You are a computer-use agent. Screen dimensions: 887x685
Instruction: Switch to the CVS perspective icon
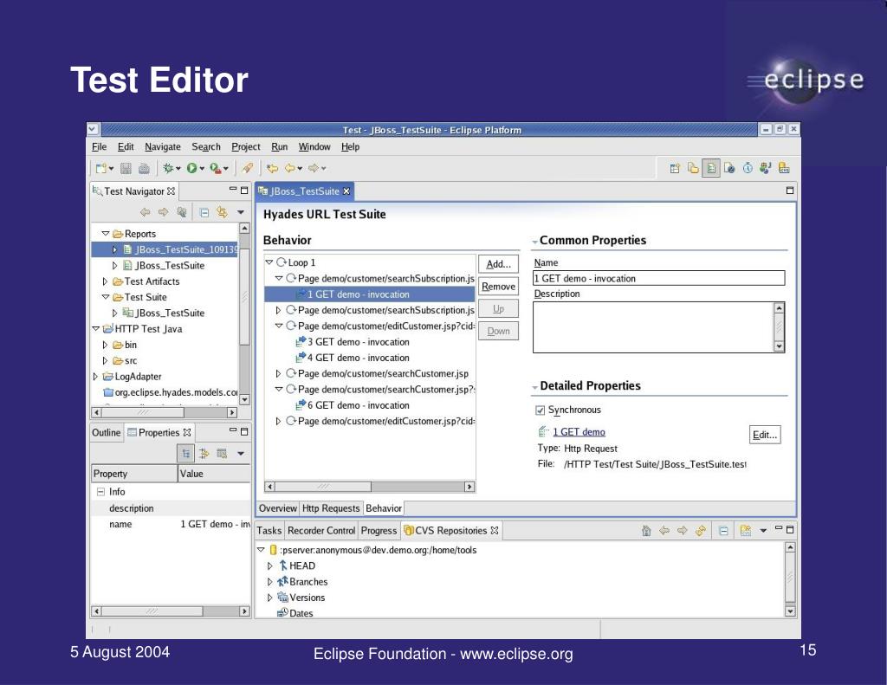784,168
